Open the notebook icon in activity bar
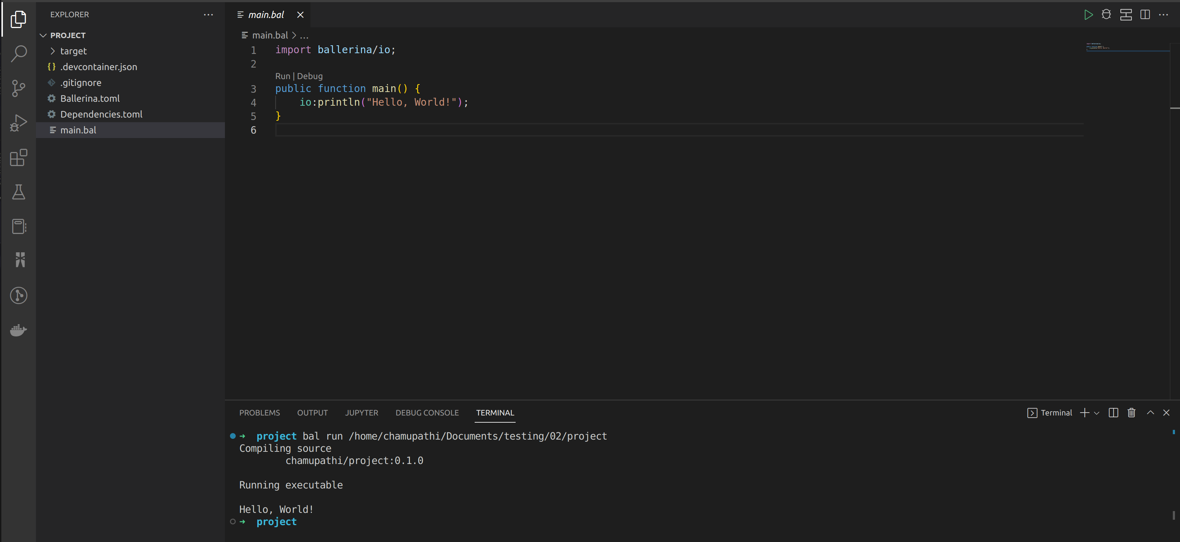This screenshot has height=542, width=1180. [18, 226]
